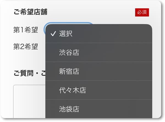Click the 渋谷 characters in the second list row

pyautogui.click(x=66, y=52)
